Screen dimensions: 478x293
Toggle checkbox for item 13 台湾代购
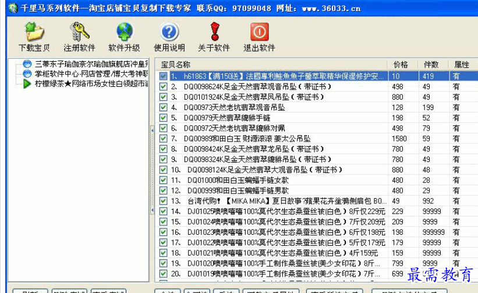(x=164, y=201)
